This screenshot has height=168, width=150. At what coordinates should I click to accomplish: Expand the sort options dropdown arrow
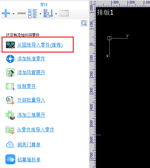pos(56,14)
